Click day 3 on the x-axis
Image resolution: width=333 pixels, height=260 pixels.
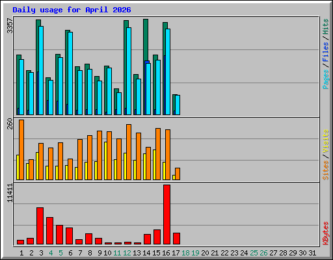coord(41,253)
